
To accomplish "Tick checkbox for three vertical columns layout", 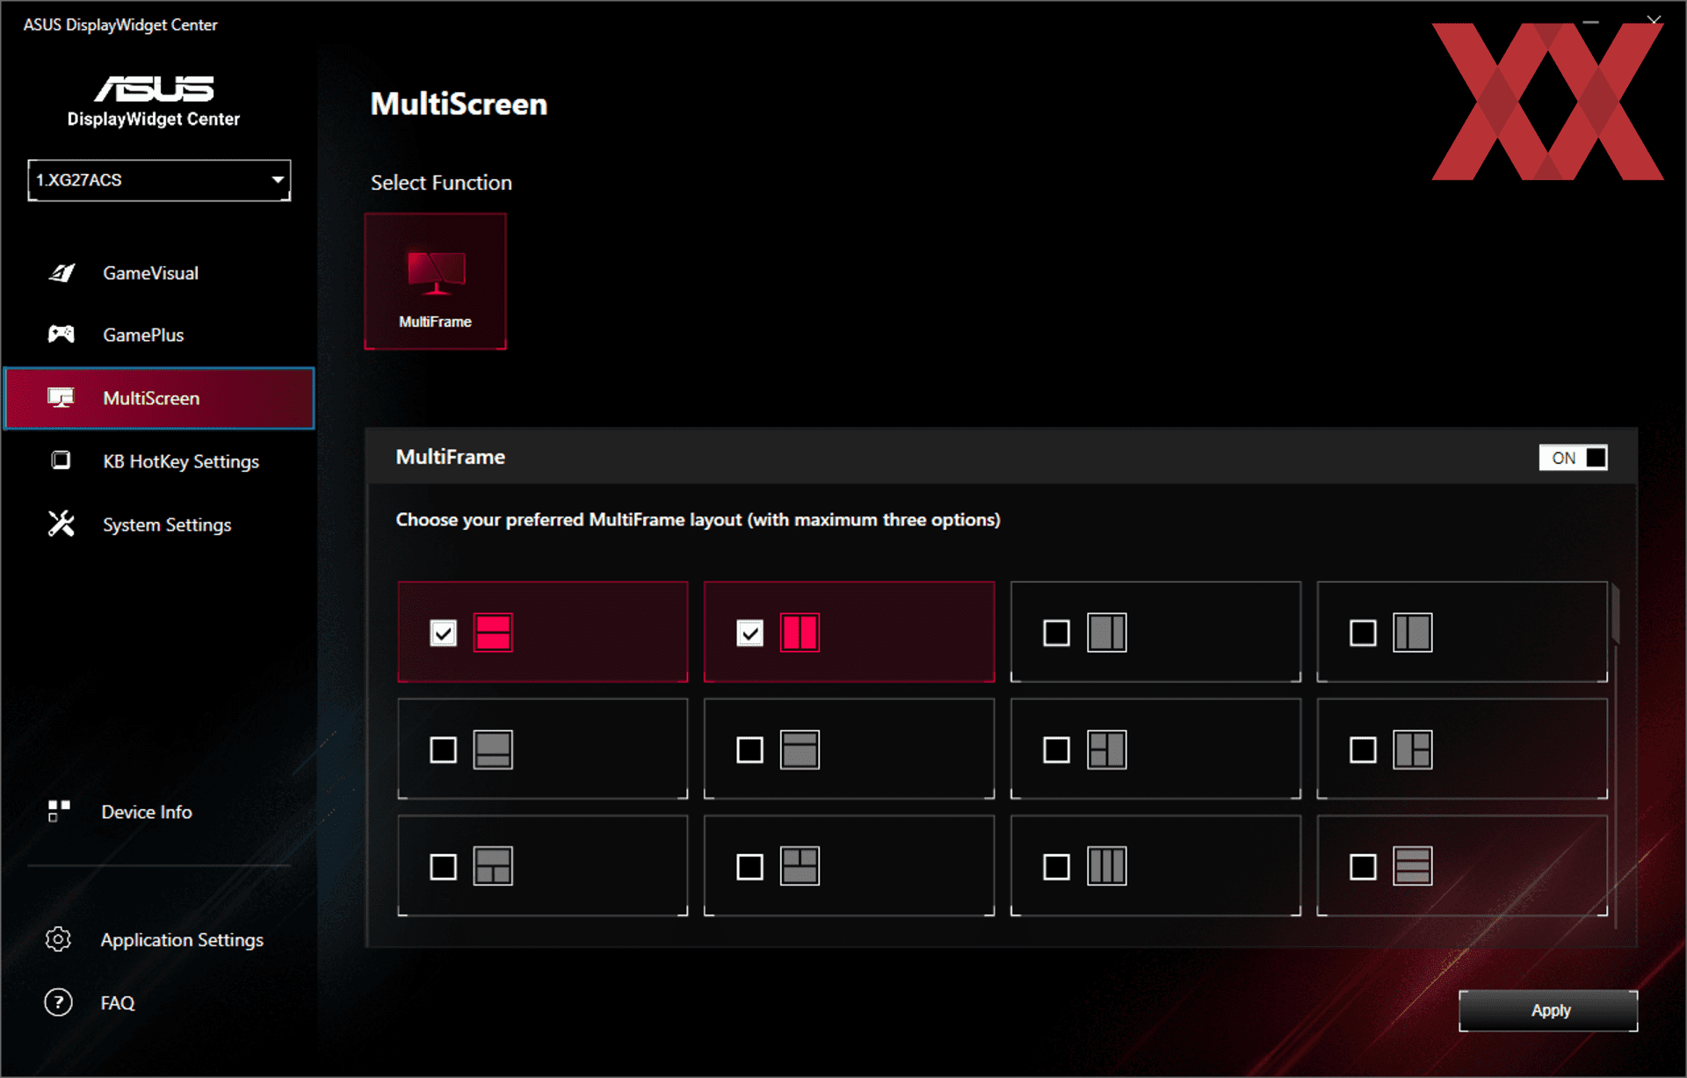I will (x=1056, y=867).
